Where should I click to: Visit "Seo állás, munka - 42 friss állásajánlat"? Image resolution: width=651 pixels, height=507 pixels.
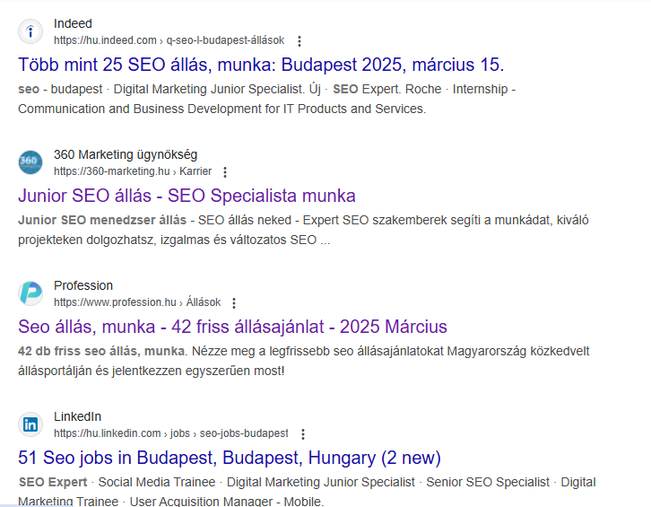tap(232, 327)
